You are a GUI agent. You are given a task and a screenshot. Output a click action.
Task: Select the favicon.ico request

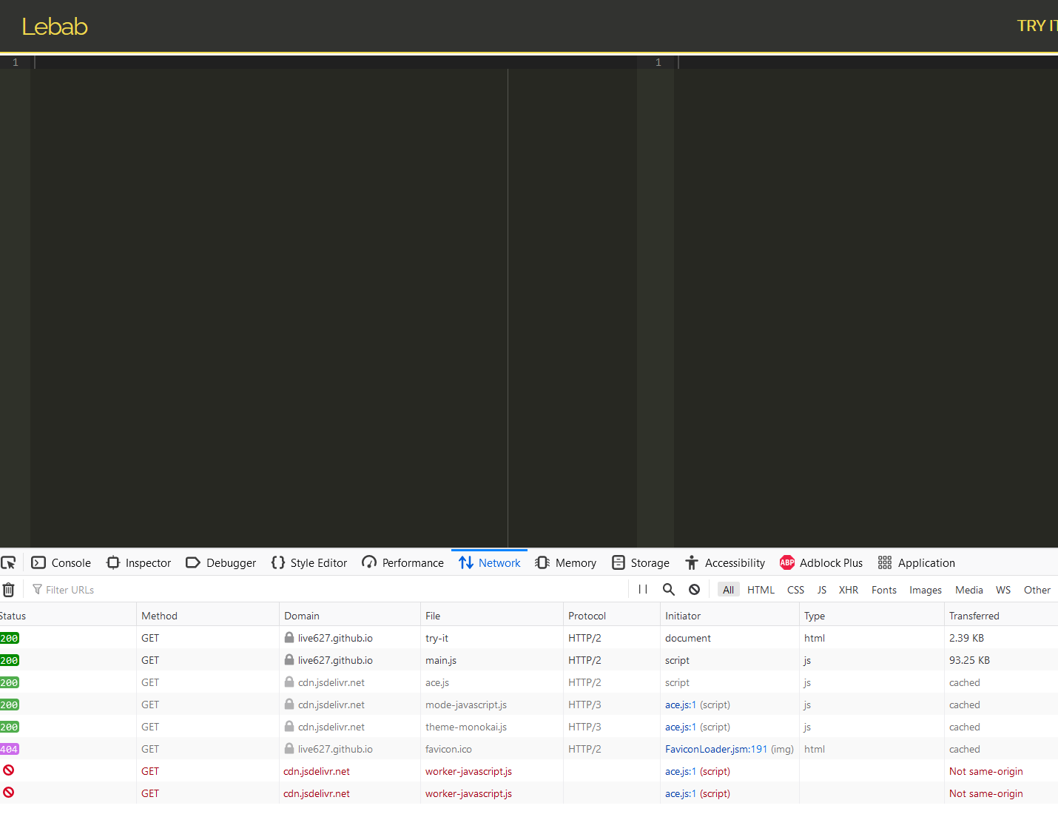click(x=529, y=749)
